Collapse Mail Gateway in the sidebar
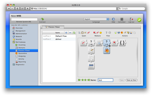Image resolution: width=152 pixels, height=96 pixels. 20,42
